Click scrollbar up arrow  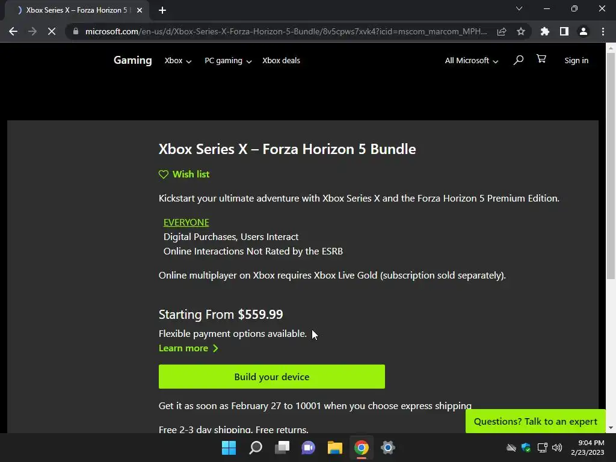coord(611,48)
